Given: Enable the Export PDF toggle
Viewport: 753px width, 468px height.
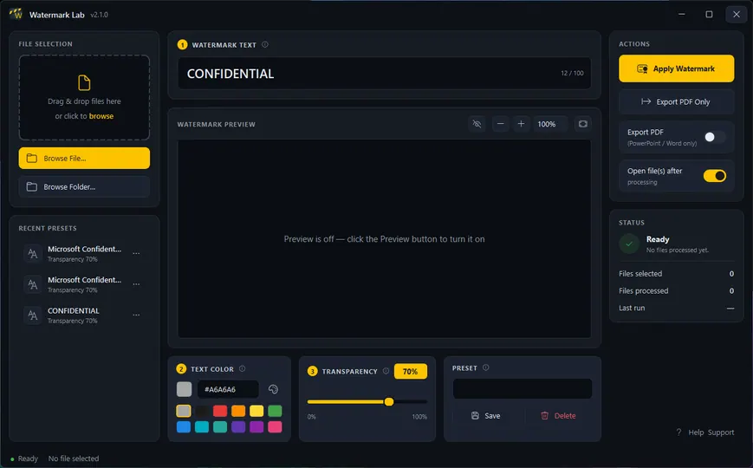Looking at the screenshot, I should (x=715, y=138).
